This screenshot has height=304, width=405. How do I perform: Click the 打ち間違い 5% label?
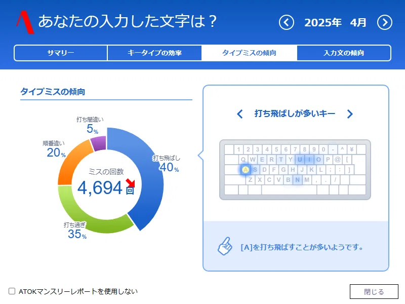90,125
